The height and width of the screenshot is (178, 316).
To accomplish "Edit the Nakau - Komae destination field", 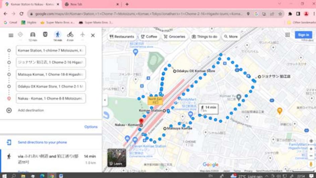I will click(x=51, y=98).
